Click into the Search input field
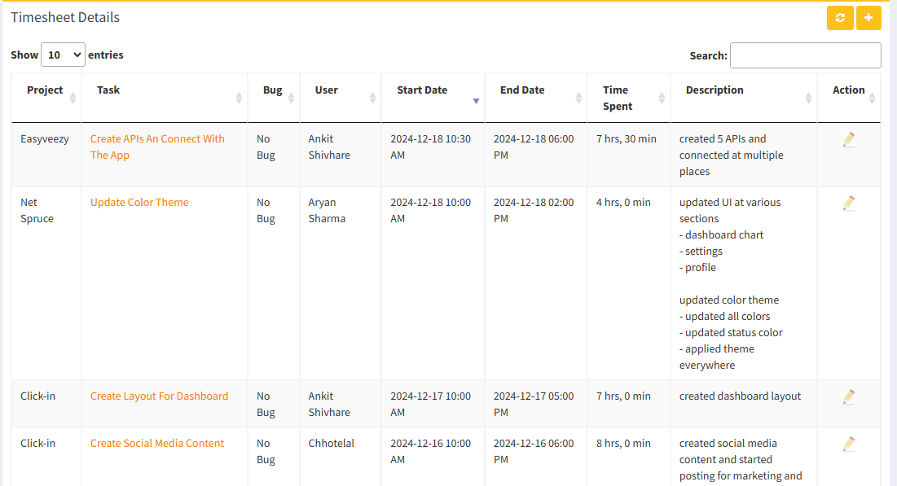Image resolution: width=897 pixels, height=486 pixels. pos(805,55)
